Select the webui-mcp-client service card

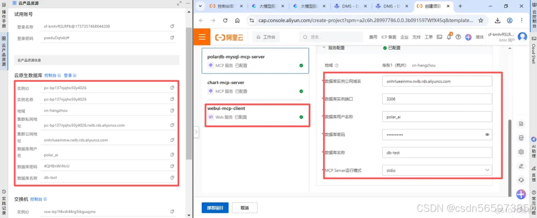255,113
